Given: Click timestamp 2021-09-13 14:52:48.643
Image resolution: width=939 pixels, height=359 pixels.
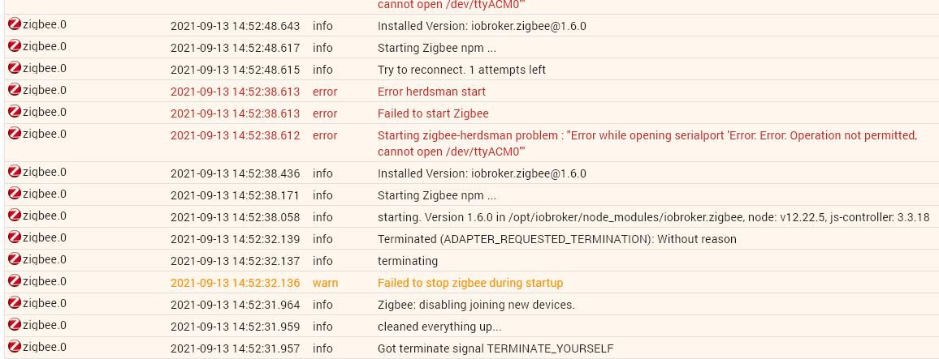Looking at the screenshot, I should (235, 26).
